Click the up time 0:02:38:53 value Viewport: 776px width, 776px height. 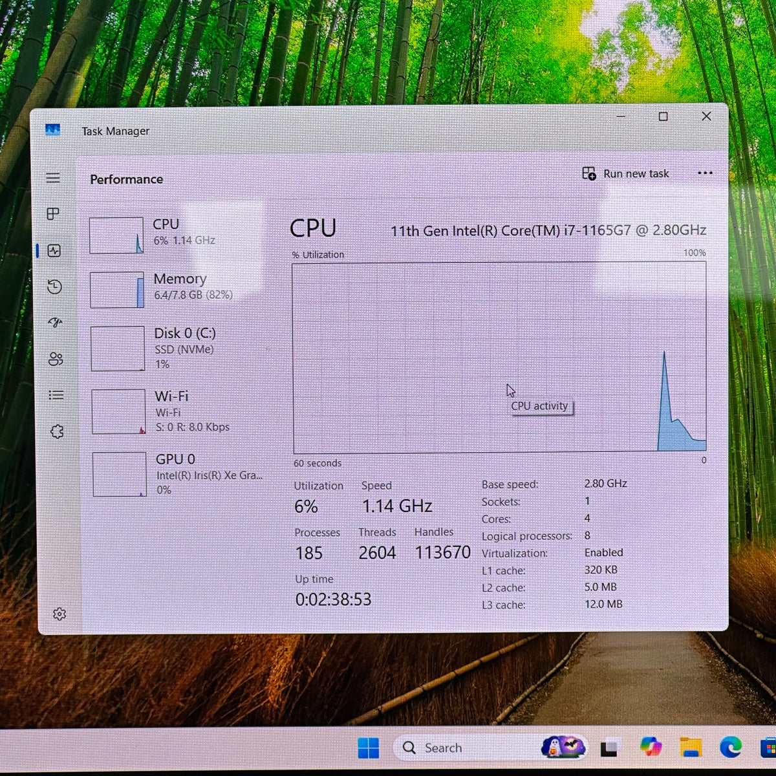click(334, 599)
